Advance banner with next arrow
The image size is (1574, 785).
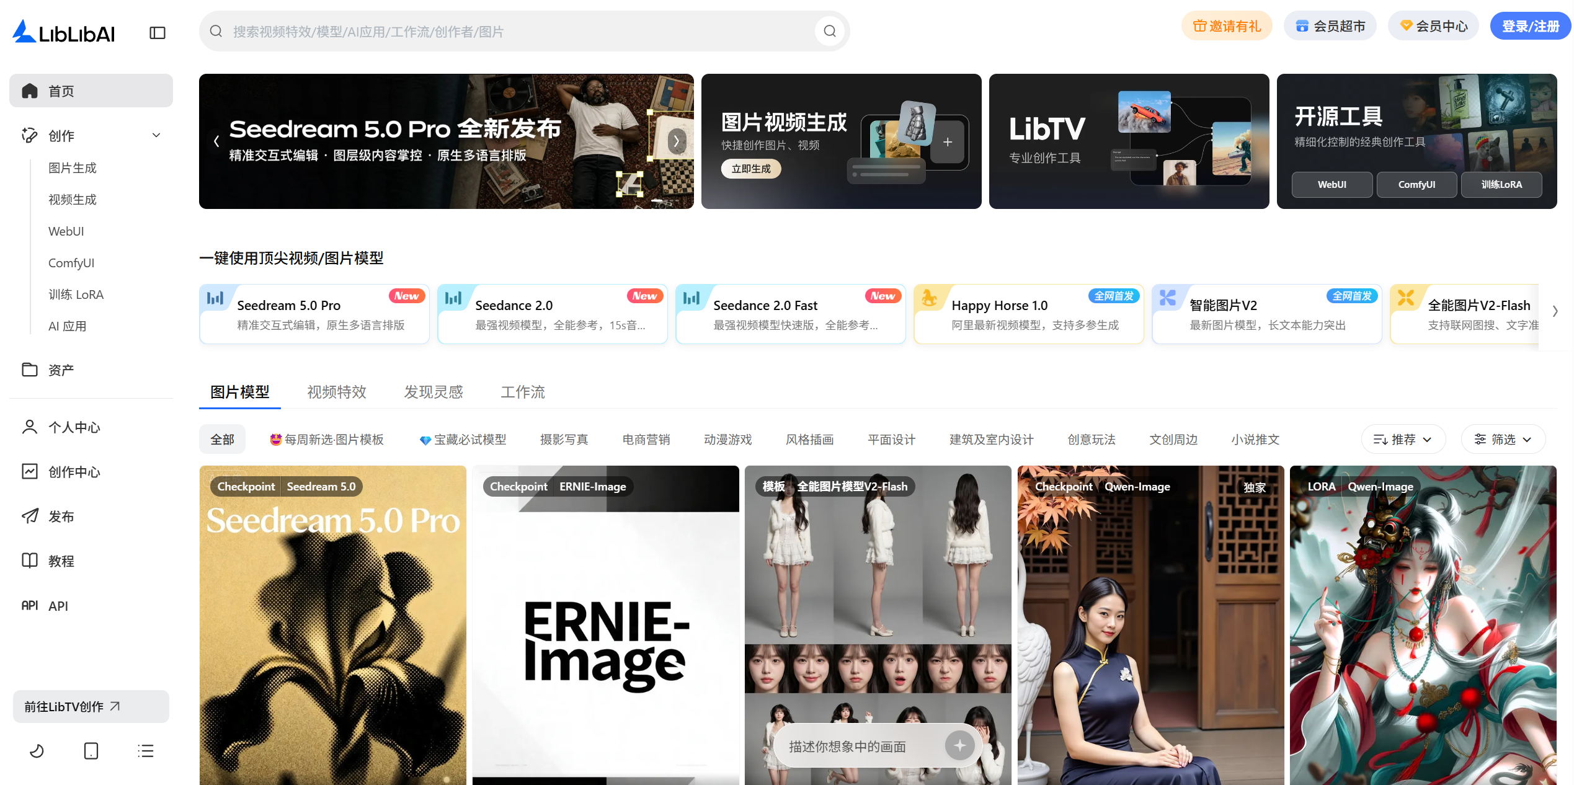676,141
